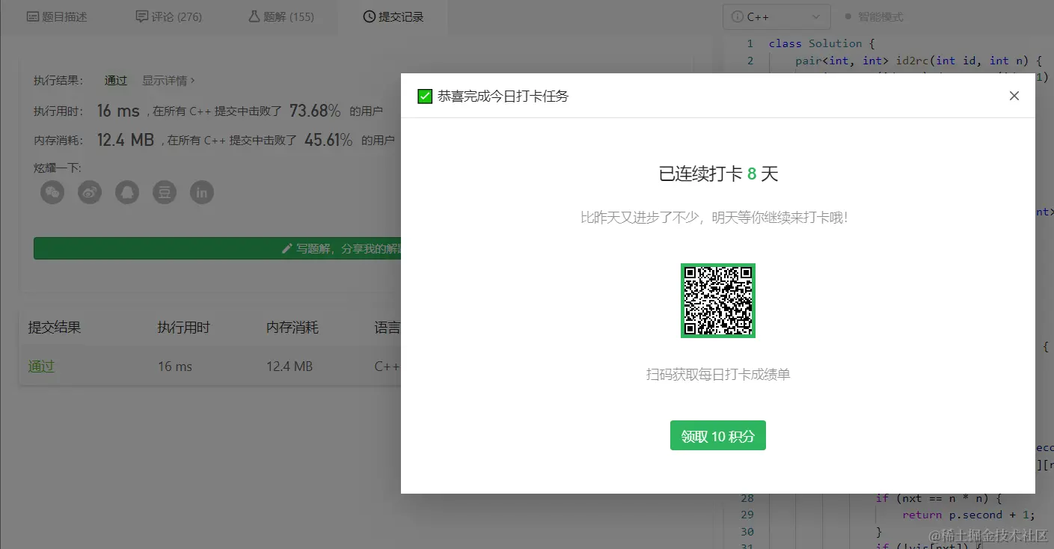
Task: Toggle 智能模式 in the editor
Action: tap(874, 16)
